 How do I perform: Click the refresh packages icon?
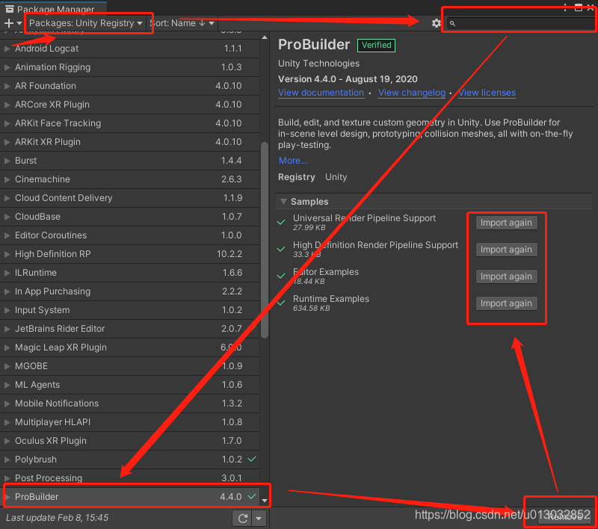(242, 519)
